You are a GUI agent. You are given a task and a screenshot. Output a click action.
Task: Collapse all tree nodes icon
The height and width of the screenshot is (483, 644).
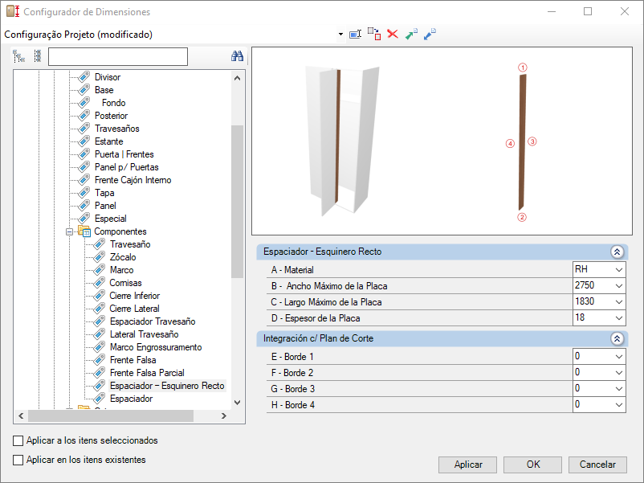point(38,56)
